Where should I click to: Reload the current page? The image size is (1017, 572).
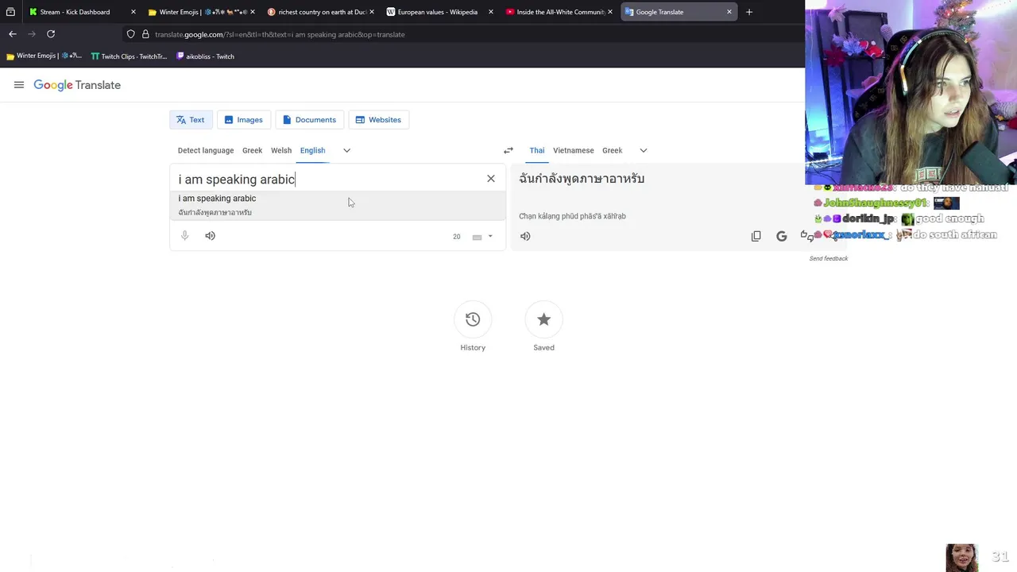[x=51, y=34]
